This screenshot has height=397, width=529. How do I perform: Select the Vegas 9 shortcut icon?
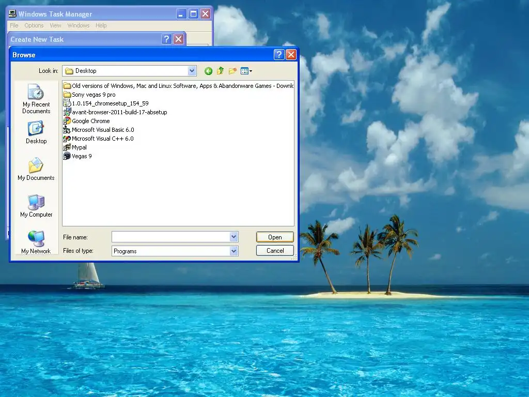pos(67,156)
